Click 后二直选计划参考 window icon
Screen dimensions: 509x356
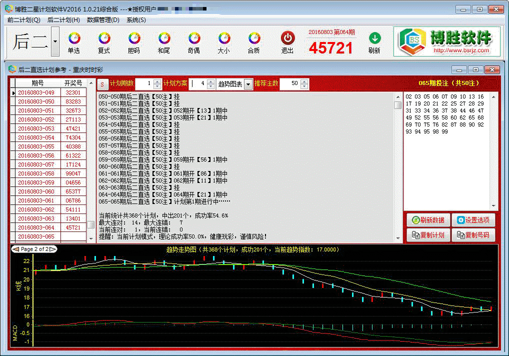pyautogui.click(x=12, y=69)
